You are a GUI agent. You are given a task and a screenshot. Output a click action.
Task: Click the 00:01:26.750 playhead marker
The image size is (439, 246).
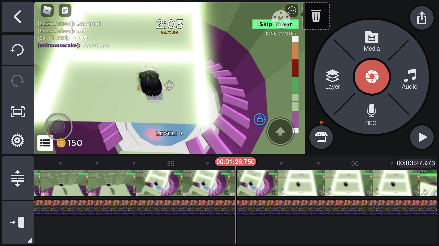click(x=235, y=162)
